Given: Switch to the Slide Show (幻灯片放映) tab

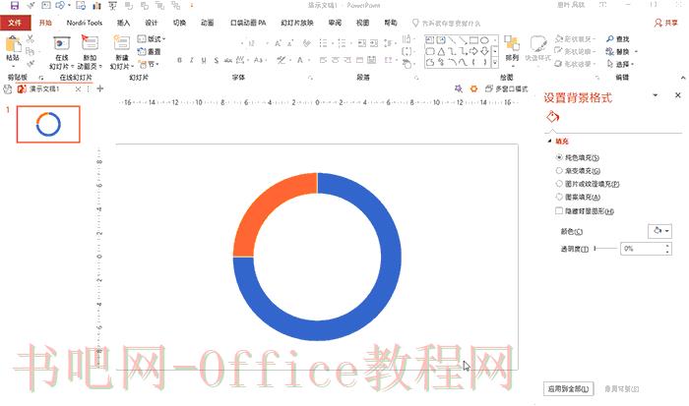Looking at the screenshot, I should tap(297, 23).
